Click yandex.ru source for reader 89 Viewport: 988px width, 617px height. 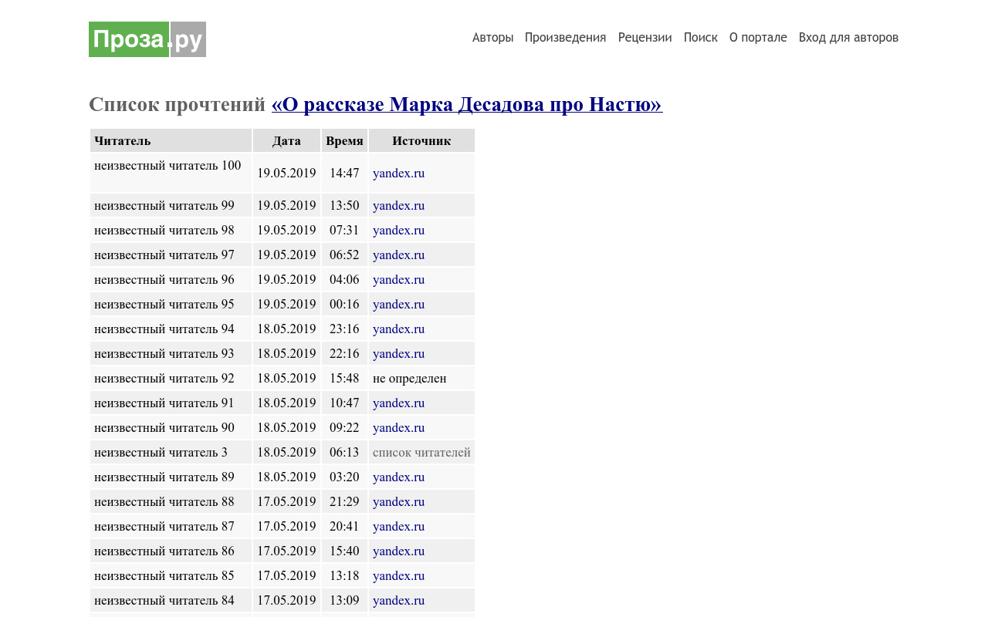398,477
